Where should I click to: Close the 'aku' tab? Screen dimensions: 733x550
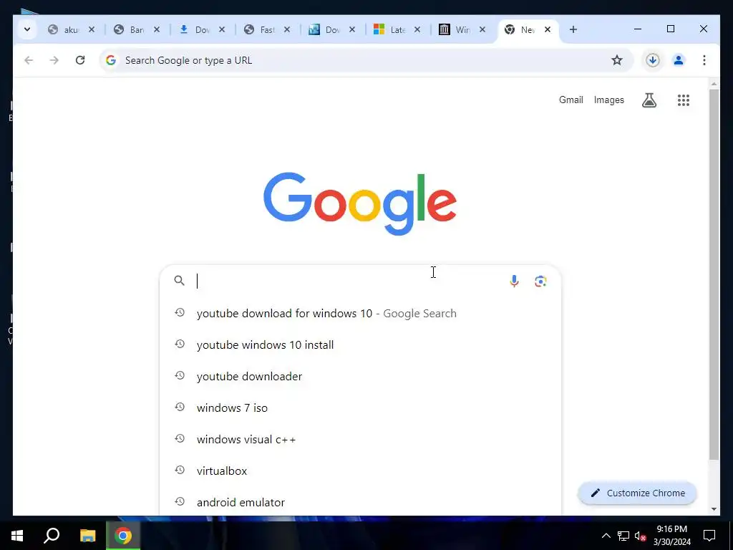pyautogui.click(x=92, y=29)
